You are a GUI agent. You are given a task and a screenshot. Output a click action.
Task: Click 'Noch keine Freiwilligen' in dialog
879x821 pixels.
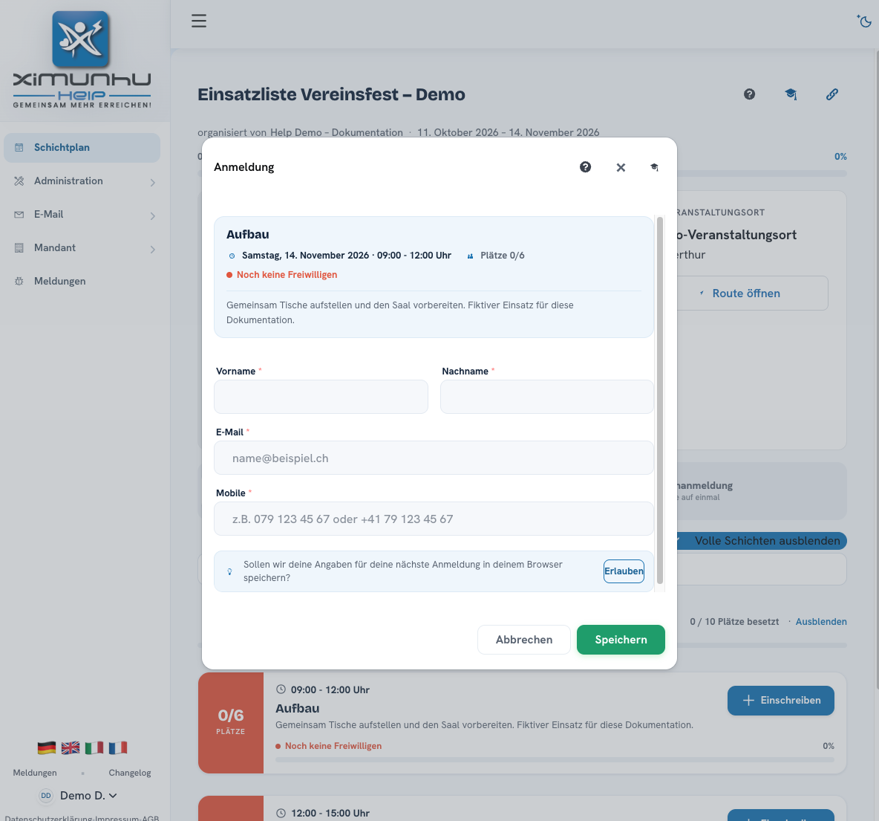(x=287, y=274)
